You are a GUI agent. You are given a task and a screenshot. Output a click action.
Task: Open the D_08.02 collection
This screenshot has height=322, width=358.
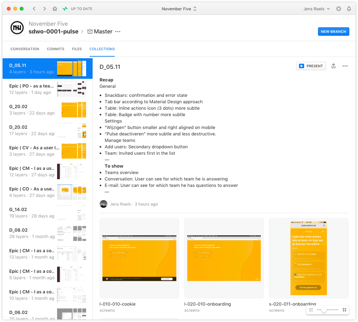pyautogui.click(x=47, y=233)
